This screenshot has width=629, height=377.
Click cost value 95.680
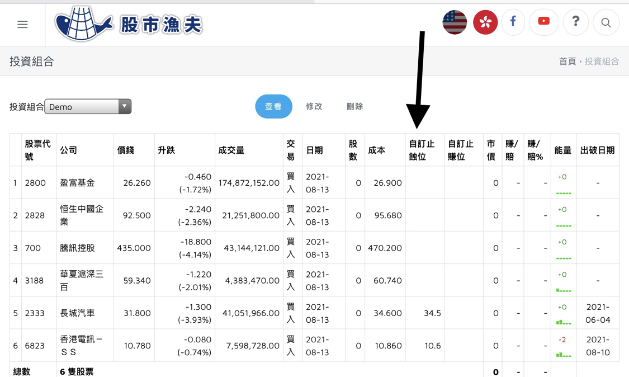pos(389,215)
